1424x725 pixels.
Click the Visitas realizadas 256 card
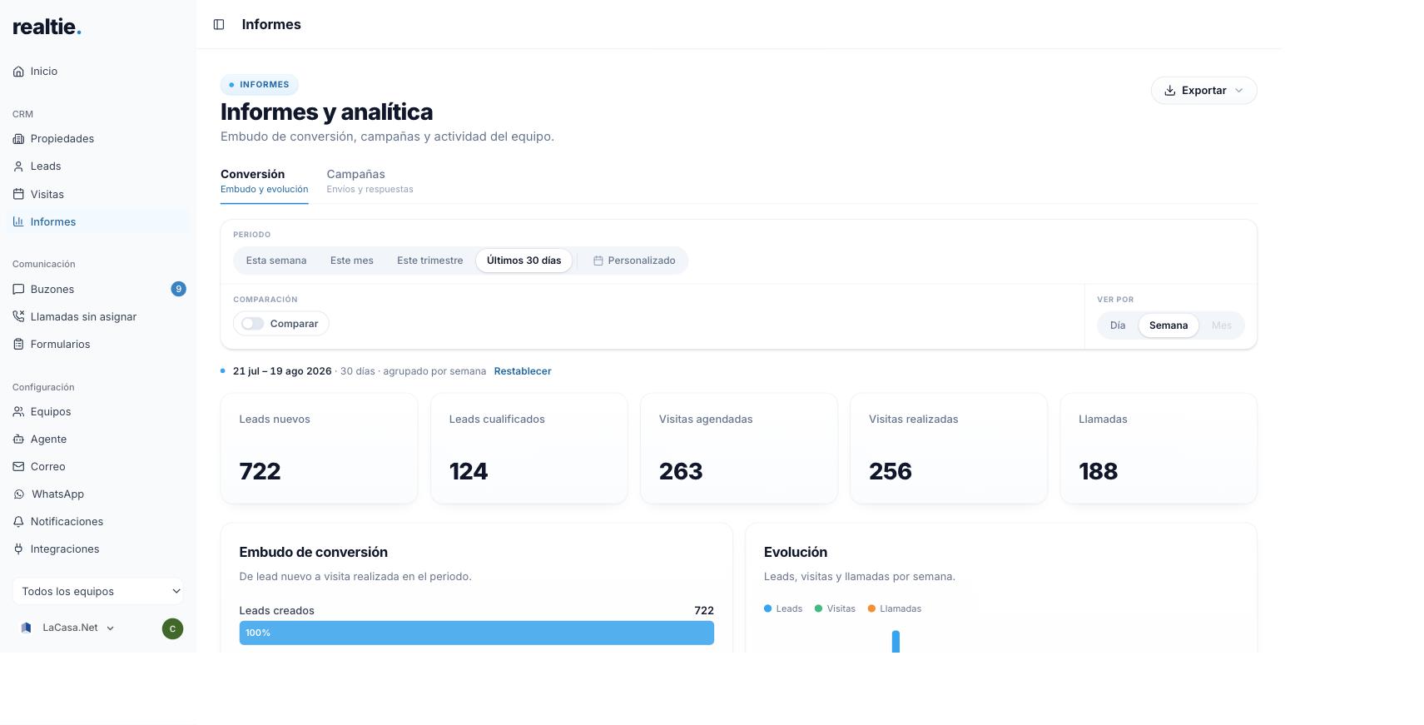949,449
